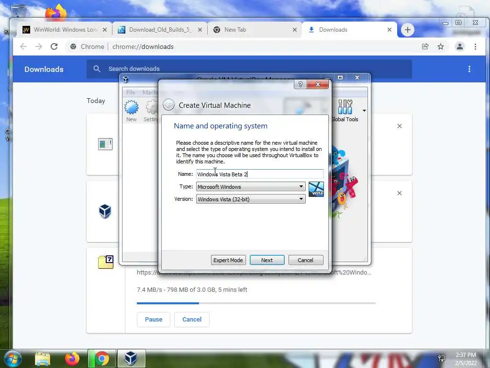490x368 pixels.
Task: Click the magnifier icon in Search downloads
Action: pos(97,69)
